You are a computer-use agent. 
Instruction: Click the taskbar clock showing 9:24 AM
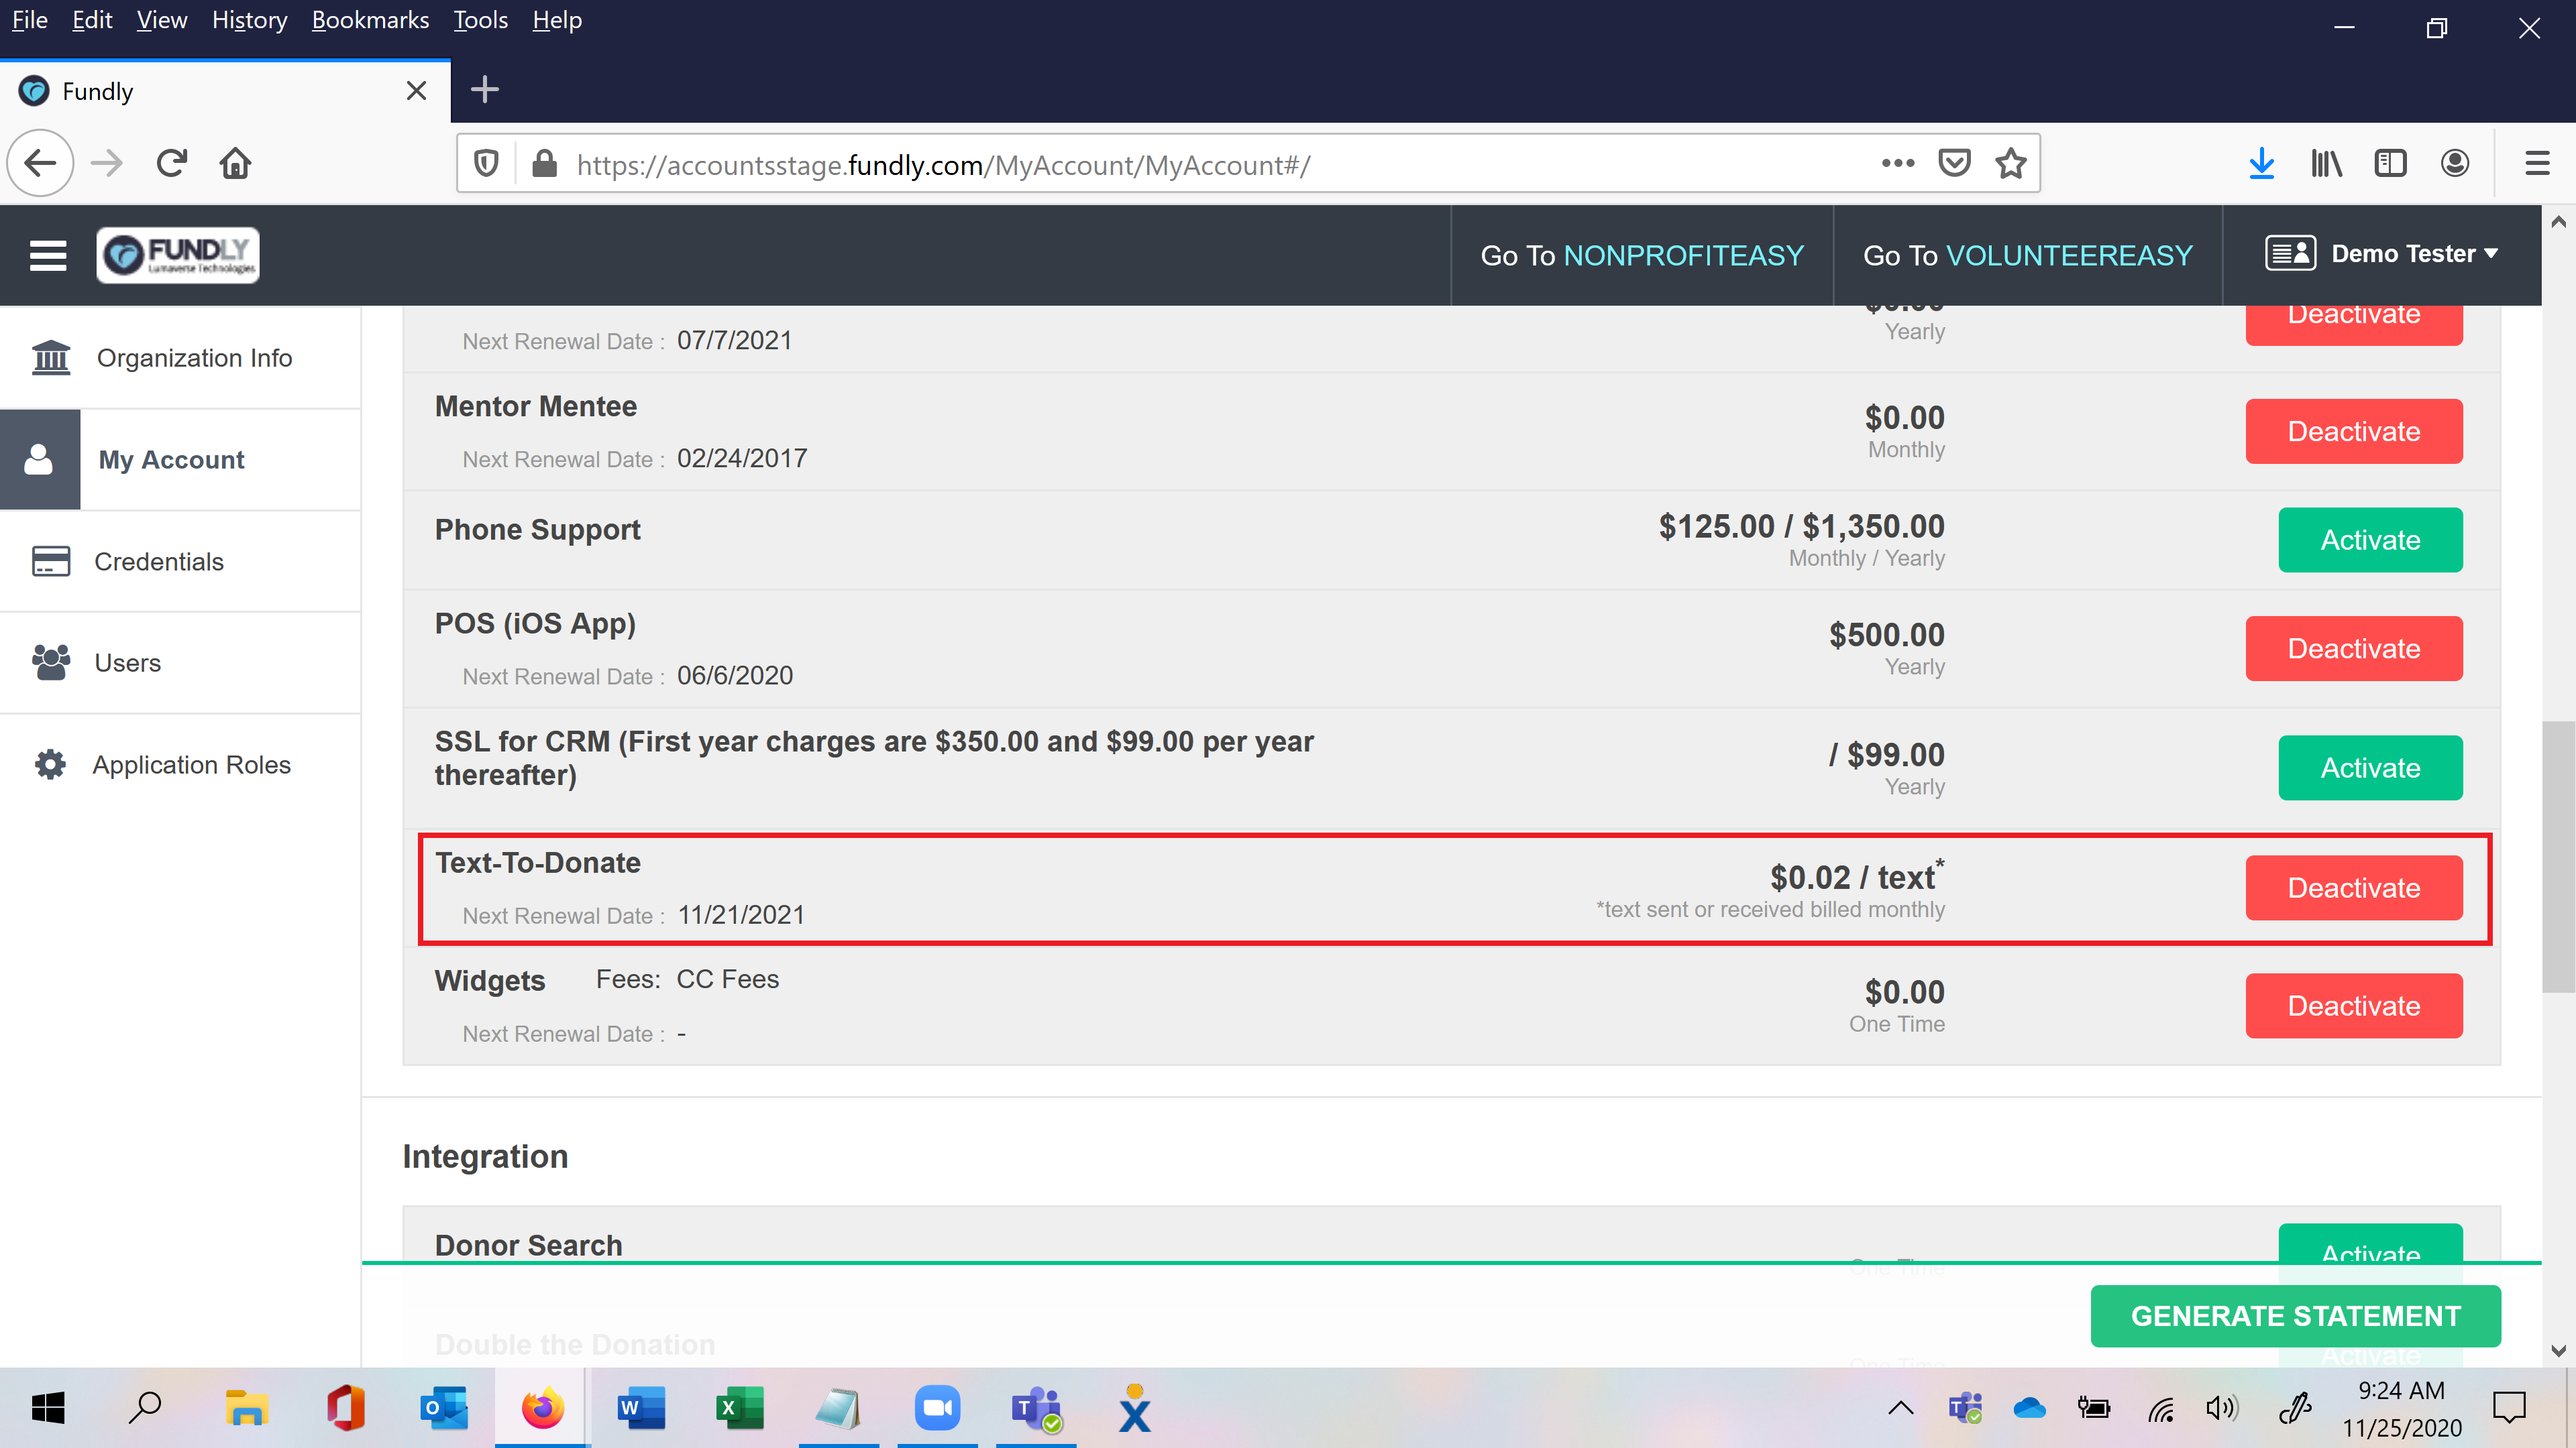2401,1409
